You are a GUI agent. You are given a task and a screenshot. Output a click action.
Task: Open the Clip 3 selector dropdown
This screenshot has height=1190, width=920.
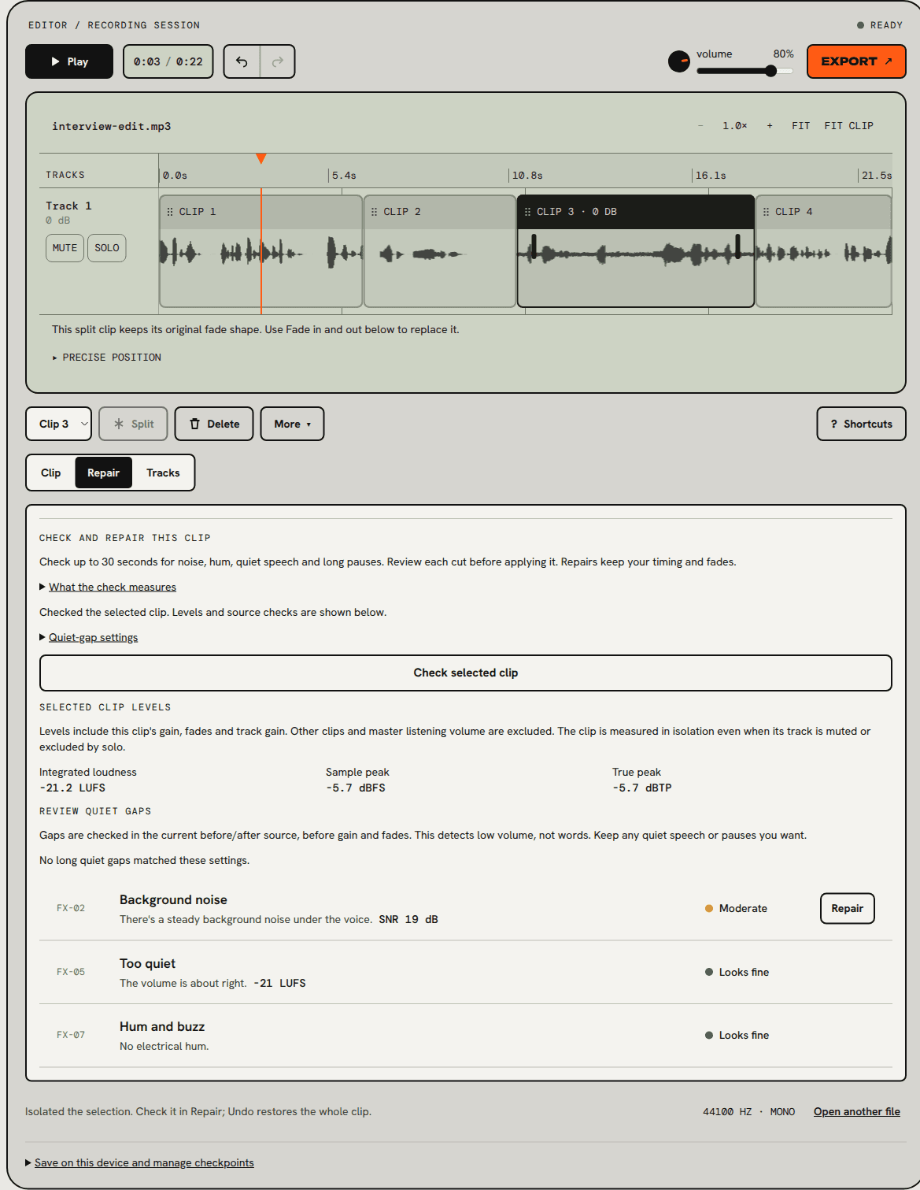pyautogui.click(x=59, y=424)
